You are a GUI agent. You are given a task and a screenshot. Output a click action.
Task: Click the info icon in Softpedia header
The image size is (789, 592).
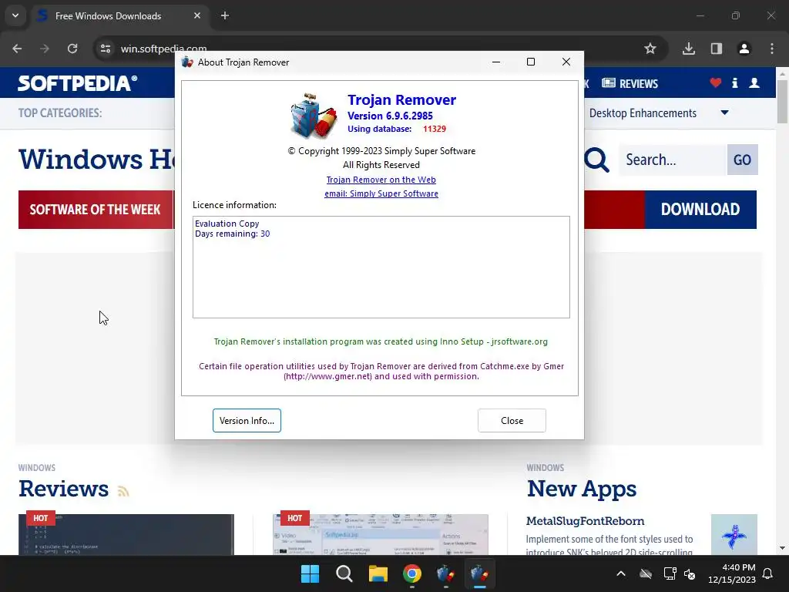(x=734, y=83)
